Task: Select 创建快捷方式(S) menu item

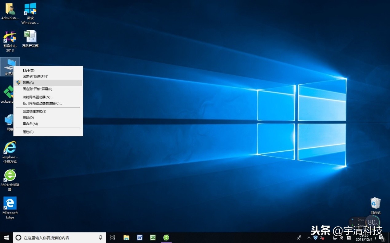Action: [x=34, y=112]
